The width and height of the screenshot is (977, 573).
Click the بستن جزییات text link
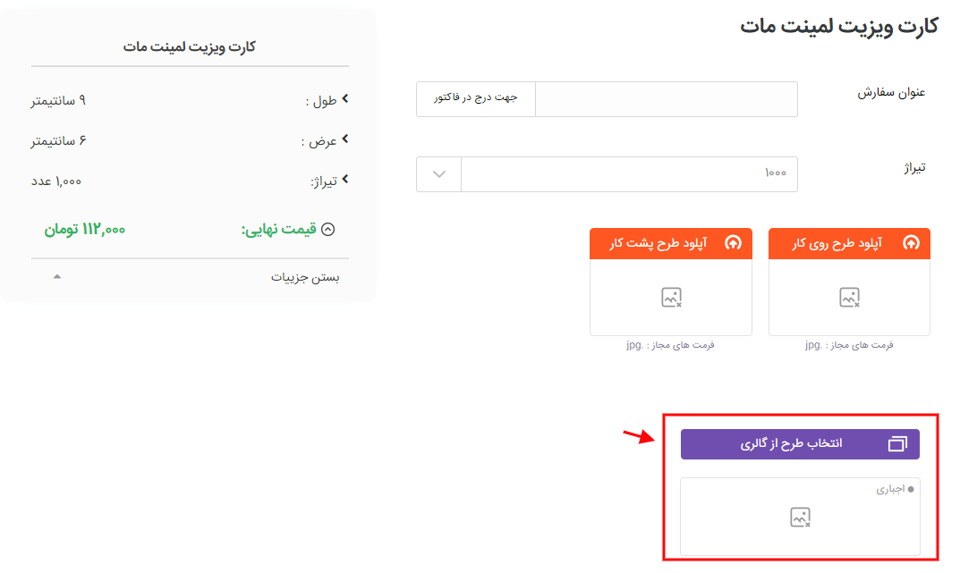pos(305,277)
